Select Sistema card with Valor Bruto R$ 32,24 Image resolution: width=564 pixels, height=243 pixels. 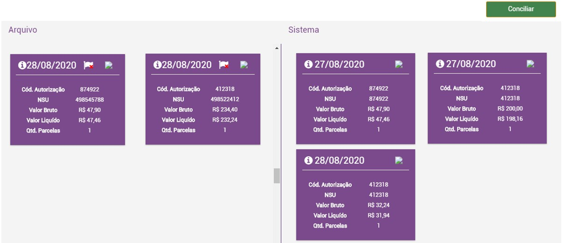point(355,205)
